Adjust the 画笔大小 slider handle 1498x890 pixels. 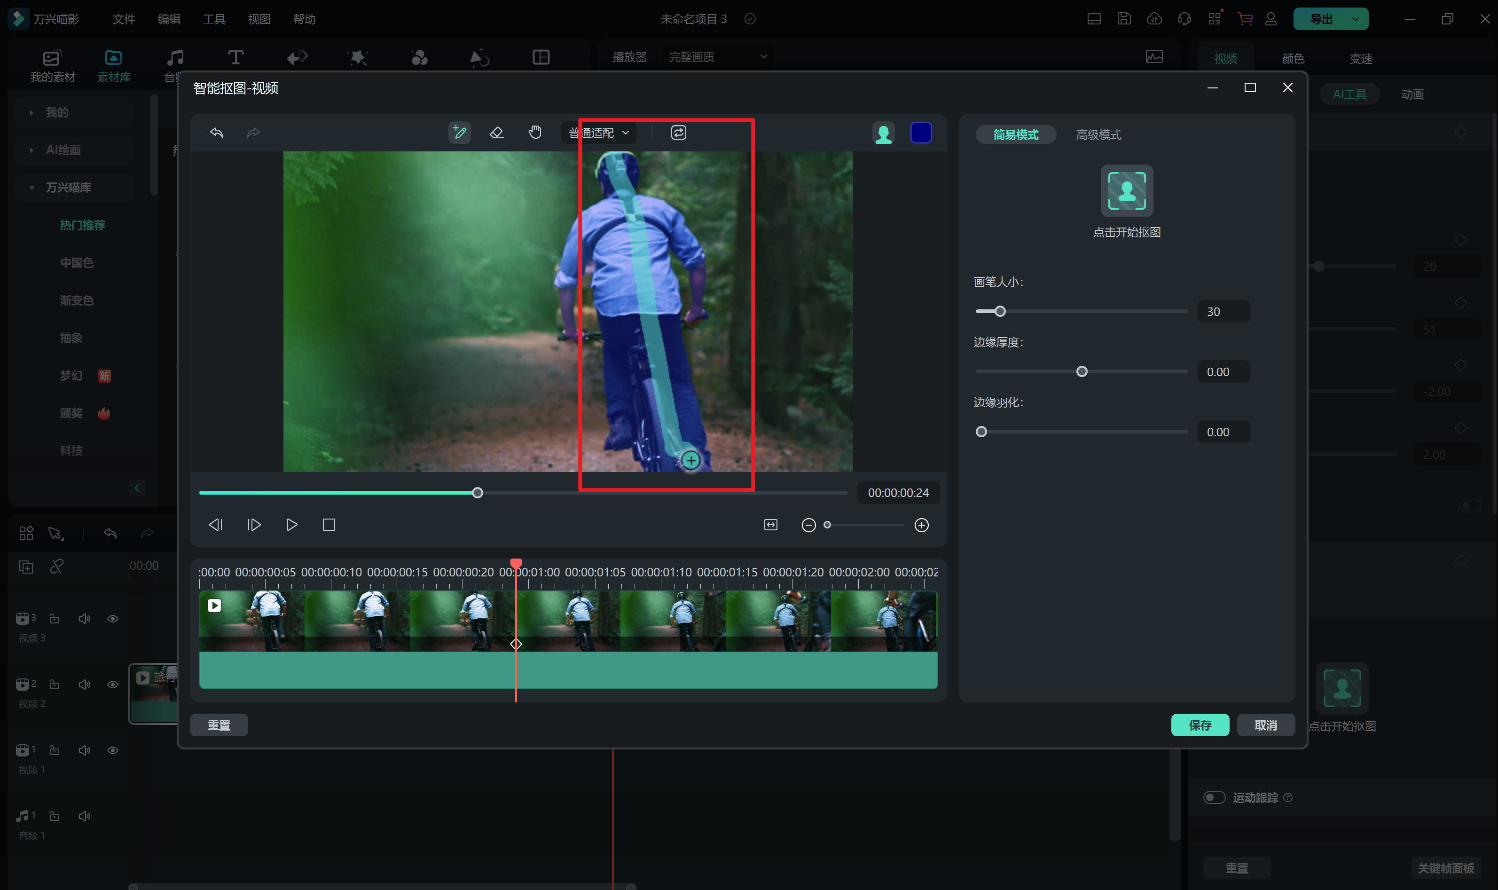tap(1000, 311)
